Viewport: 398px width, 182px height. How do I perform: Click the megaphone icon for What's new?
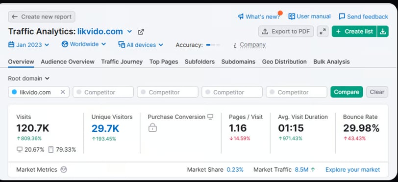click(241, 17)
